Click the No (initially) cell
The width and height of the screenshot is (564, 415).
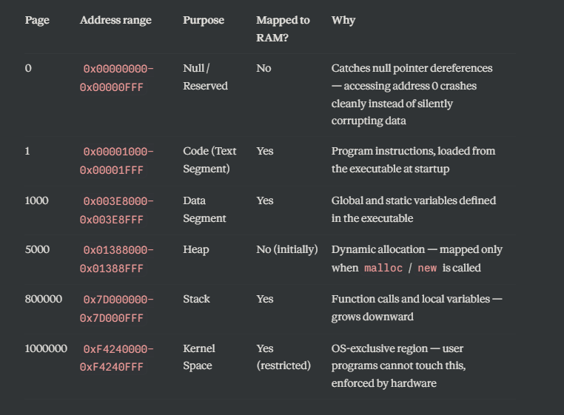287,249
